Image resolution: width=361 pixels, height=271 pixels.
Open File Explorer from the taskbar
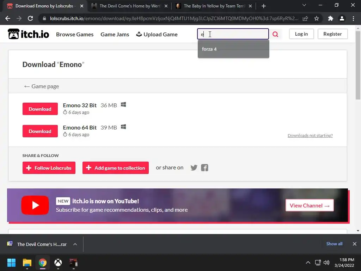pos(27,263)
